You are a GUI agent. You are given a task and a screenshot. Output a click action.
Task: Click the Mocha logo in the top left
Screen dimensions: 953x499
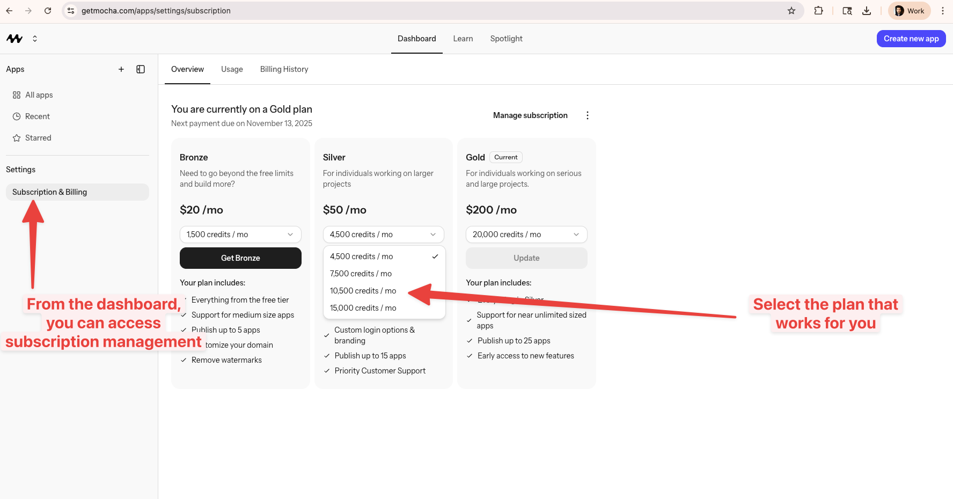click(x=14, y=38)
